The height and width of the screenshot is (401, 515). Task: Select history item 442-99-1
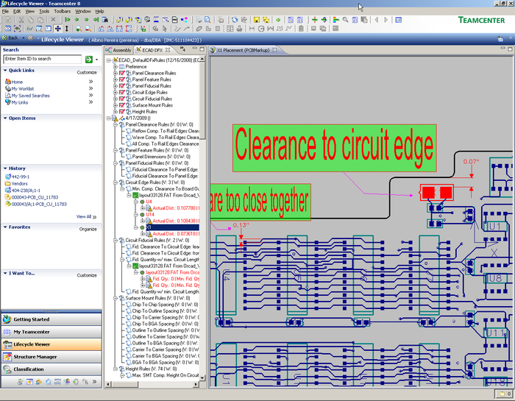click(x=21, y=177)
